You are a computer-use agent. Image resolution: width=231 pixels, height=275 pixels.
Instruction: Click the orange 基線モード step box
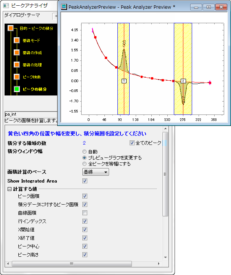[x=17, y=40]
